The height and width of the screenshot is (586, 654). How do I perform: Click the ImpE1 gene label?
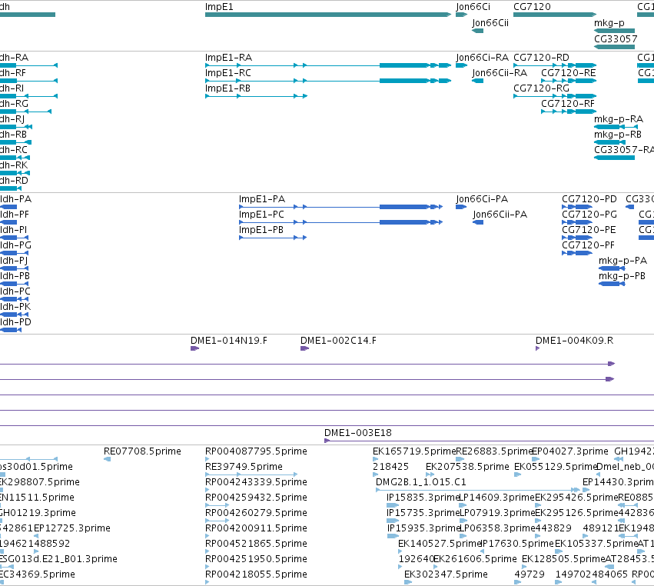[x=219, y=7]
